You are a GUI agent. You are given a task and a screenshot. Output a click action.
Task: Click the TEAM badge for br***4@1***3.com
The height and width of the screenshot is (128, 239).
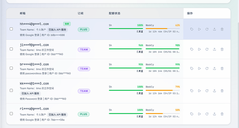point(84,69)
